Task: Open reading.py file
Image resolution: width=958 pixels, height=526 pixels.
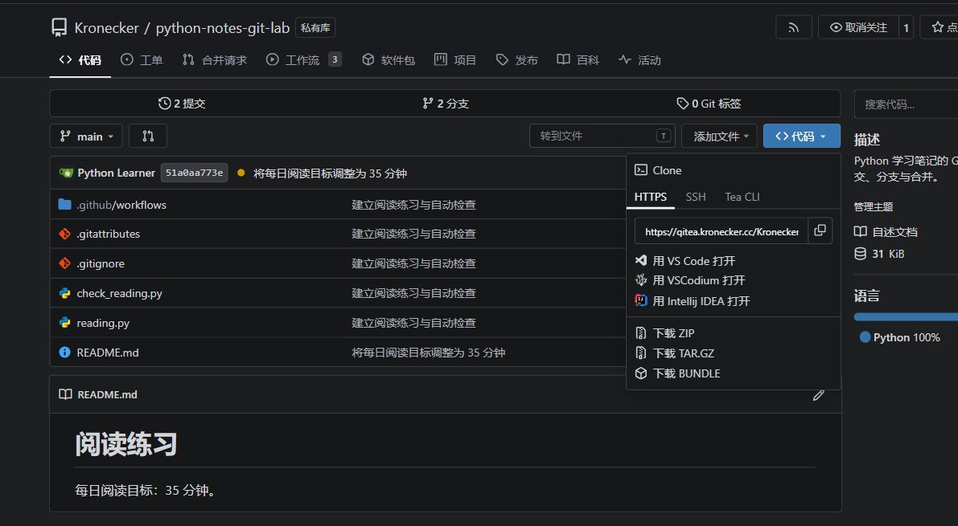Action: coord(103,324)
